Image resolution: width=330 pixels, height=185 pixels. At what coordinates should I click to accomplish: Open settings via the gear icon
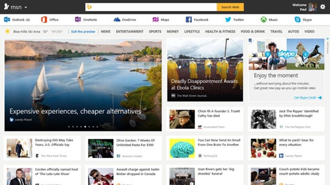tap(323, 7)
